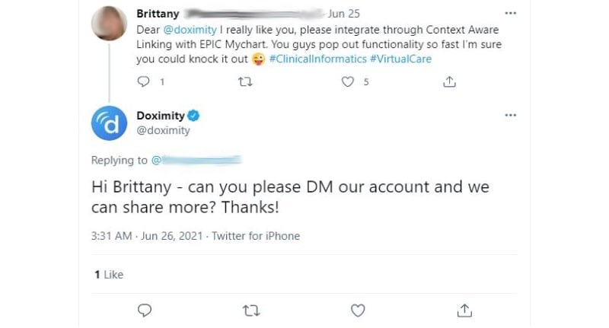
Task: Share Doximity's reply tweet
Action: [x=464, y=310]
